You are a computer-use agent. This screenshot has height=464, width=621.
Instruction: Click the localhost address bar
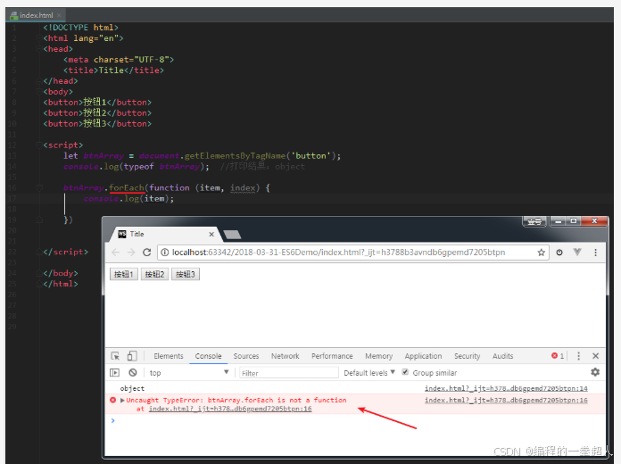[x=352, y=253]
